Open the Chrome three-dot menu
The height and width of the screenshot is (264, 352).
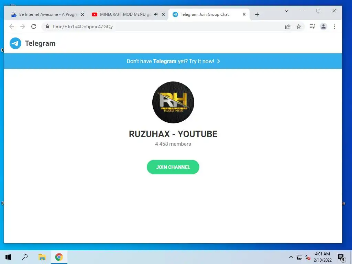(x=334, y=26)
